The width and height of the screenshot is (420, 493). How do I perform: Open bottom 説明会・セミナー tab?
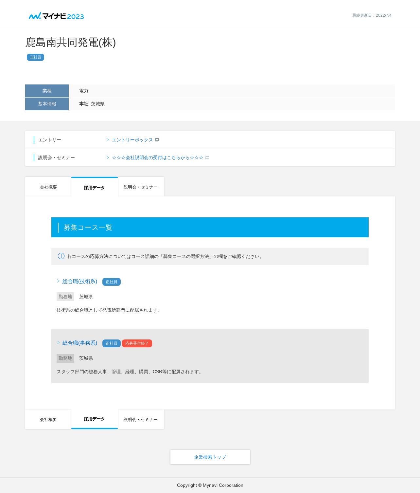coord(141,419)
